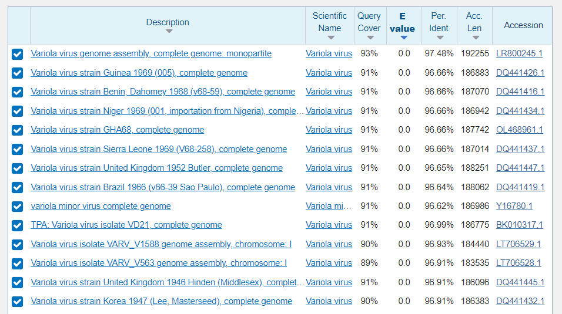Sort results by Query Cover arrow

click(x=369, y=38)
